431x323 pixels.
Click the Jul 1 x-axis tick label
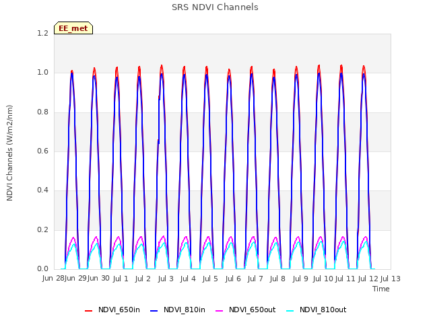121,279
